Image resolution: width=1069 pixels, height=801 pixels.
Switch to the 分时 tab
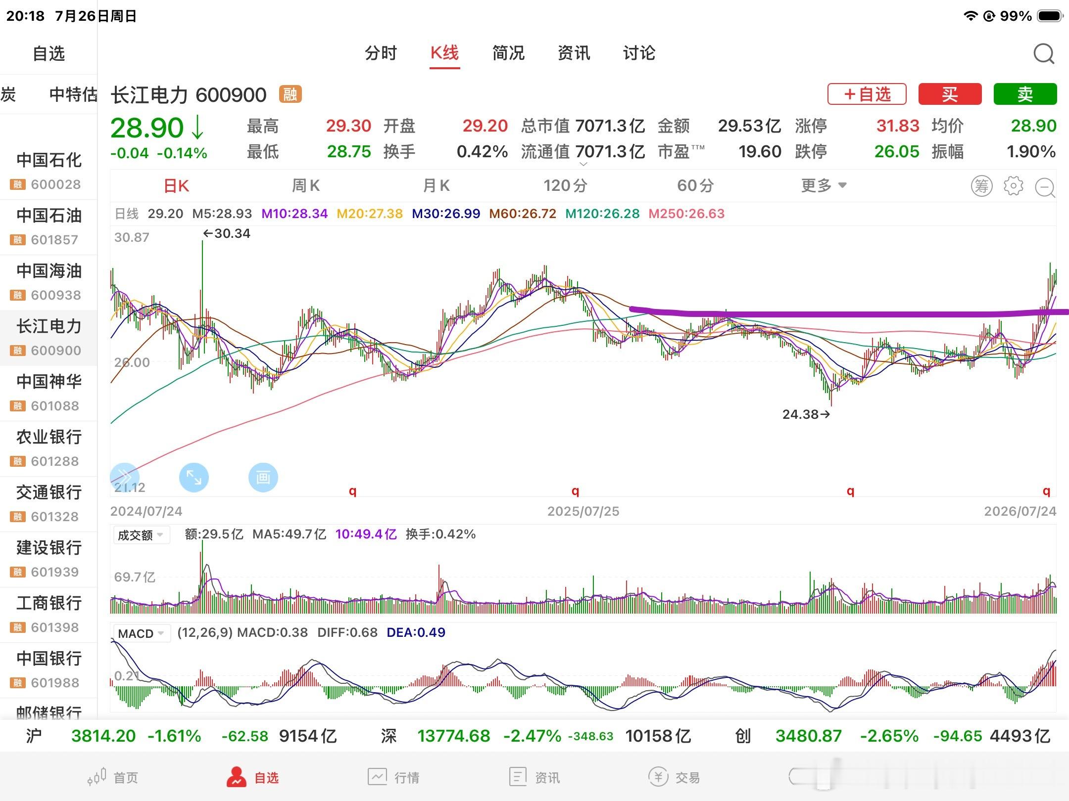(381, 53)
